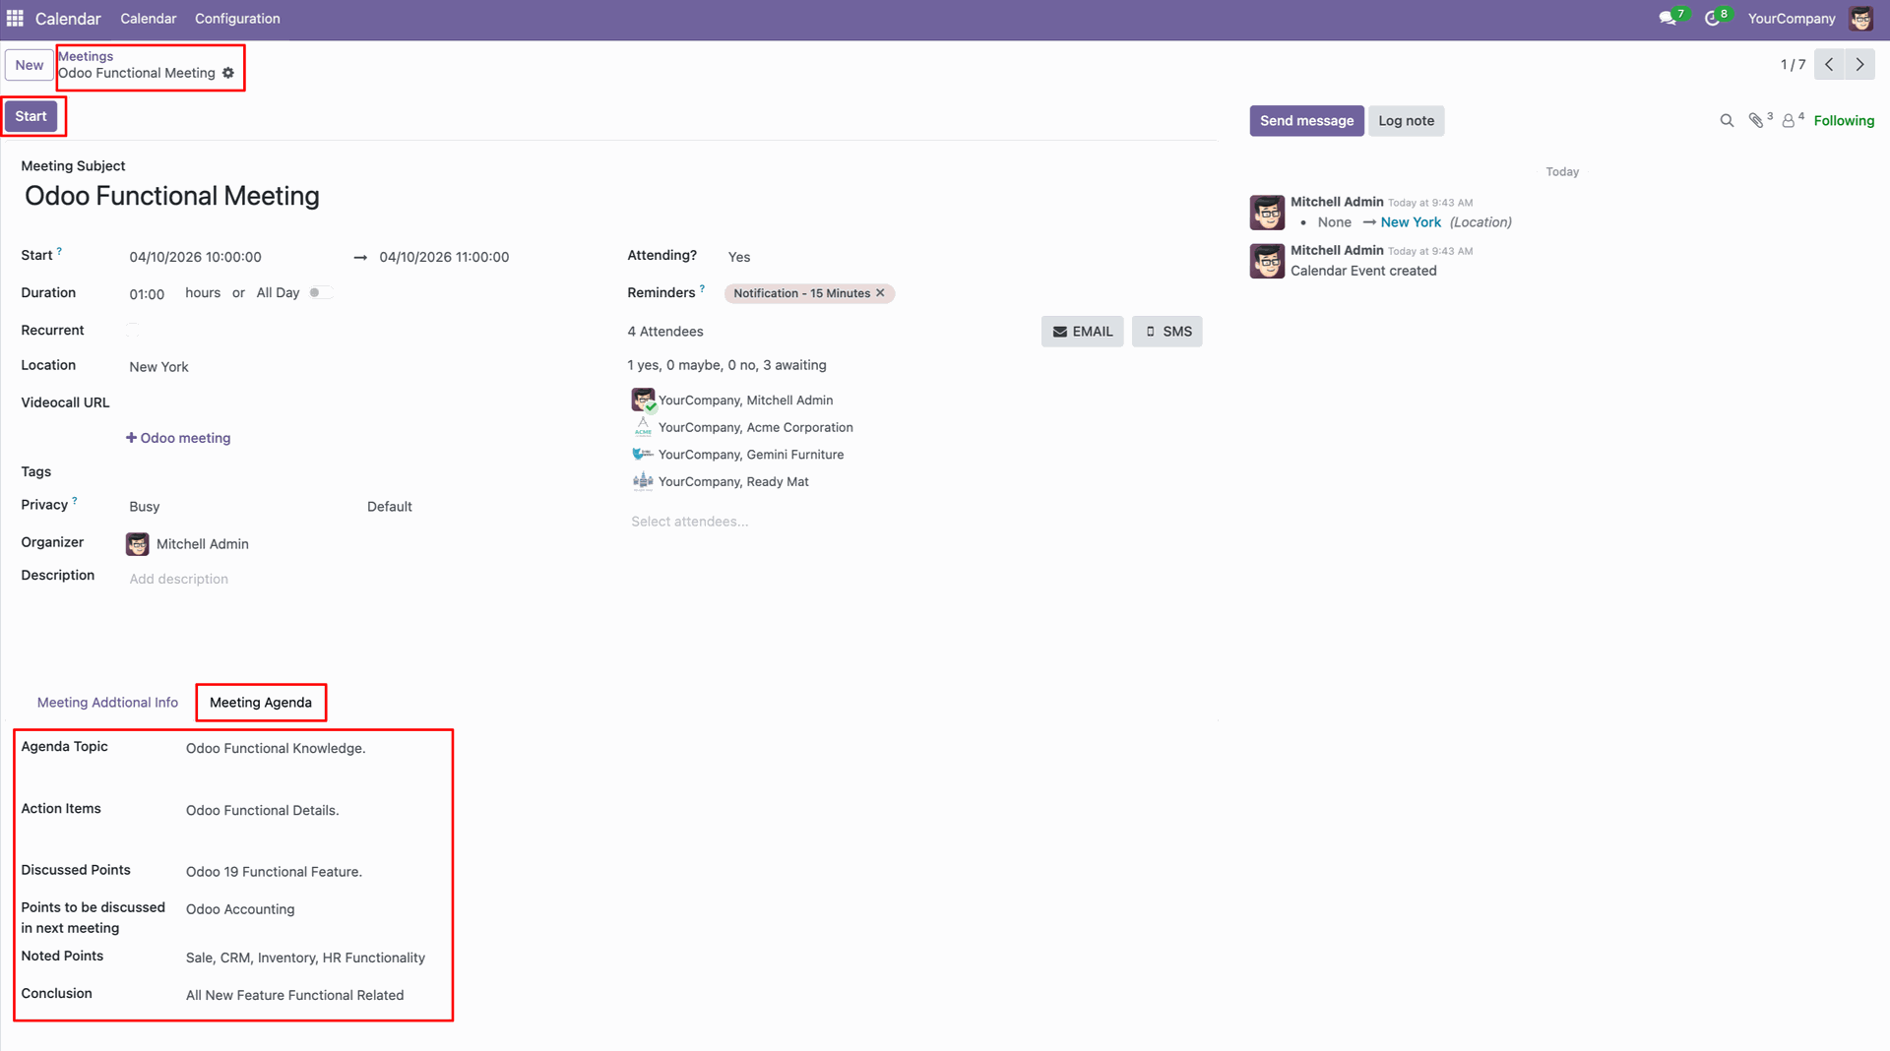Image resolution: width=1890 pixels, height=1051 pixels.
Task: Open the conversations icon with badge 7
Action: (x=1667, y=19)
